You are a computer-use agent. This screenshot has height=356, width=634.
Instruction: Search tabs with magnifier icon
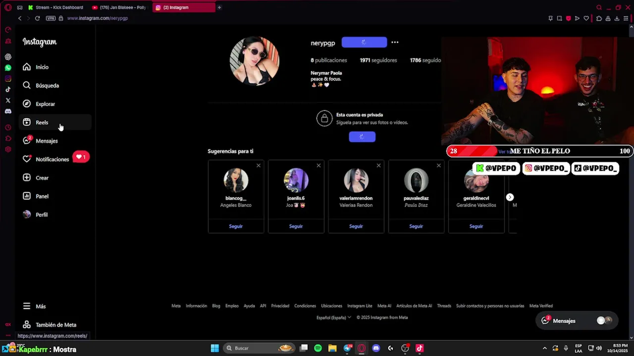point(599,7)
